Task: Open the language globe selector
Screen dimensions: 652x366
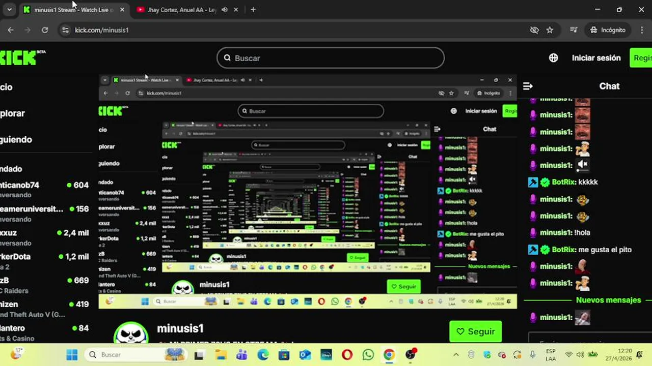Action: 554,58
